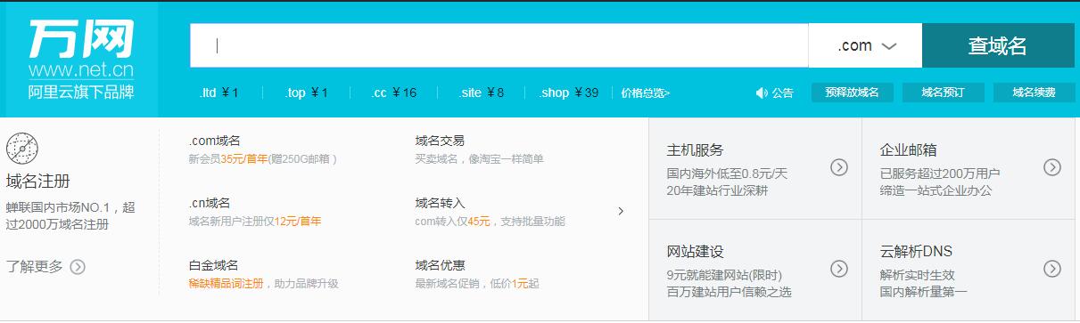Open the 公告 announcements link

pyautogui.click(x=782, y=93)
